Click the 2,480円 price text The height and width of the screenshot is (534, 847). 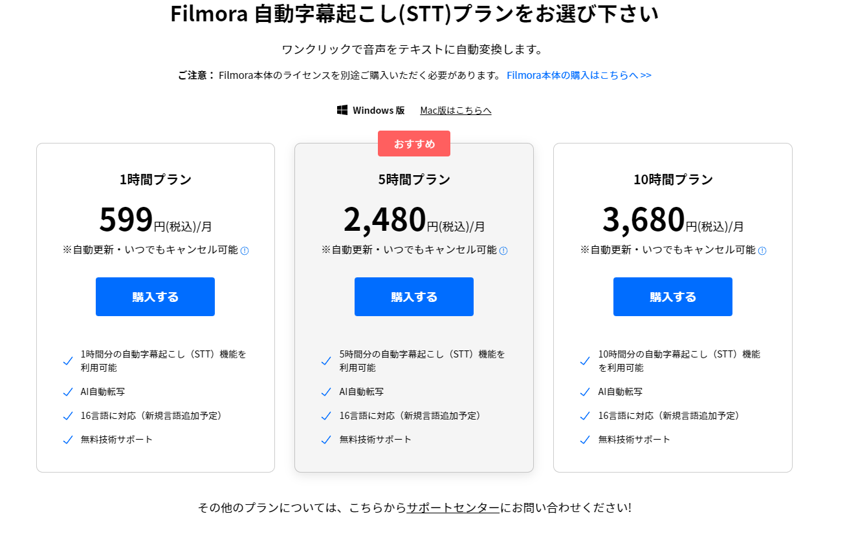[385, 220]
